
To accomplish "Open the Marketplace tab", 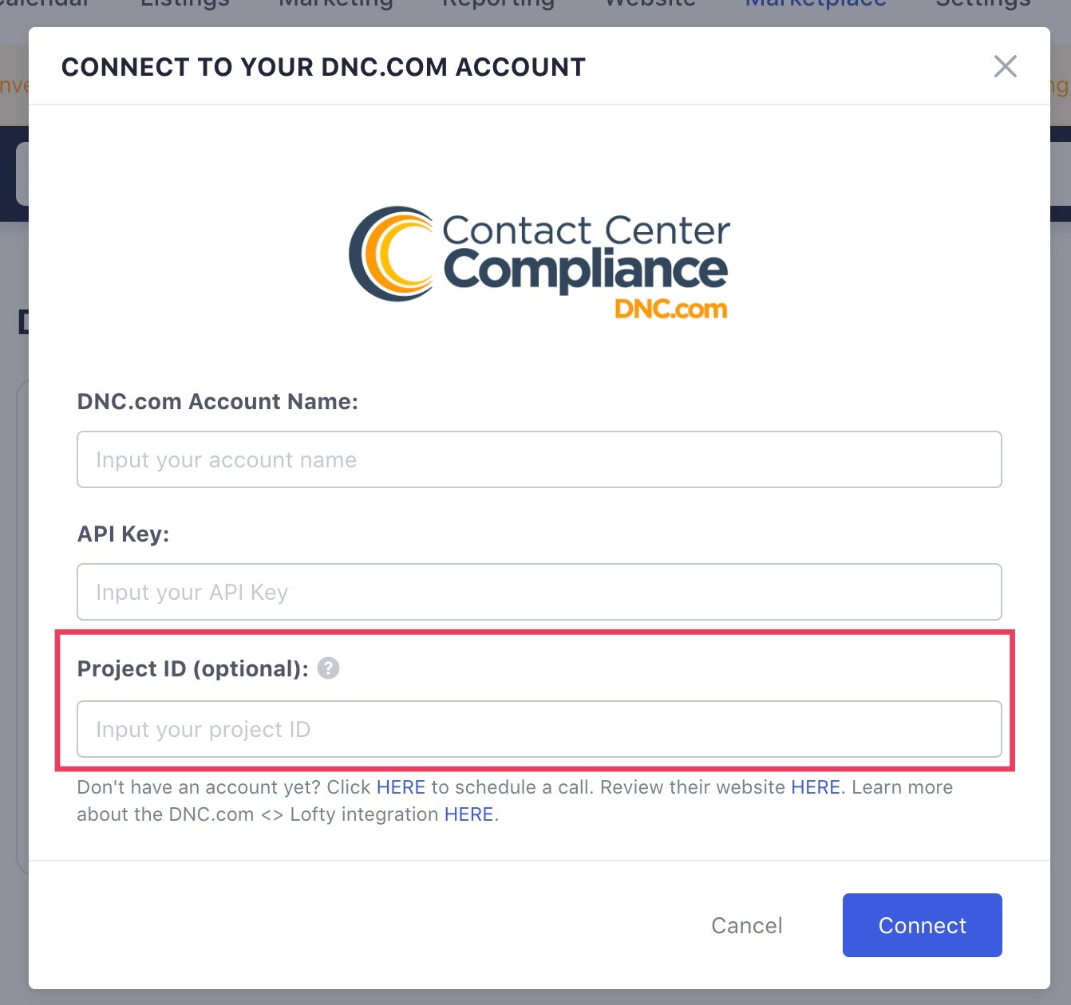I will [815, 4].
